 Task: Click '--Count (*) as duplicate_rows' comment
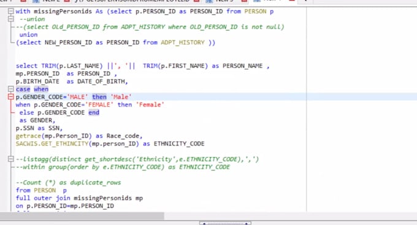click(68, 183)
